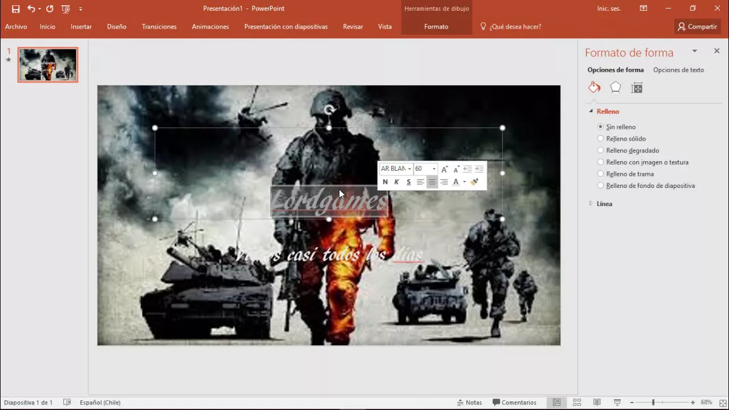
Task: Select the Efectos pentagon icon
Action: point(616,88)
